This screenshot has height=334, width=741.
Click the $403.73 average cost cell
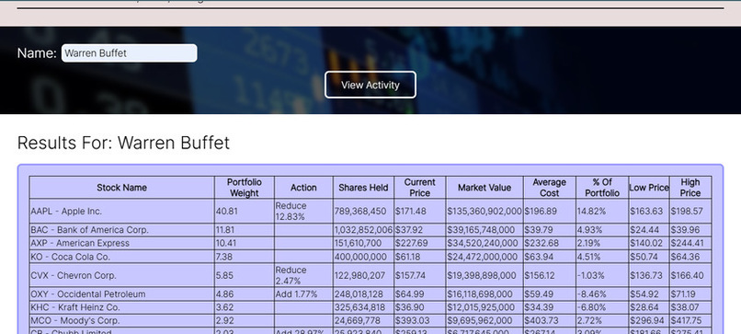click(549, 320)
